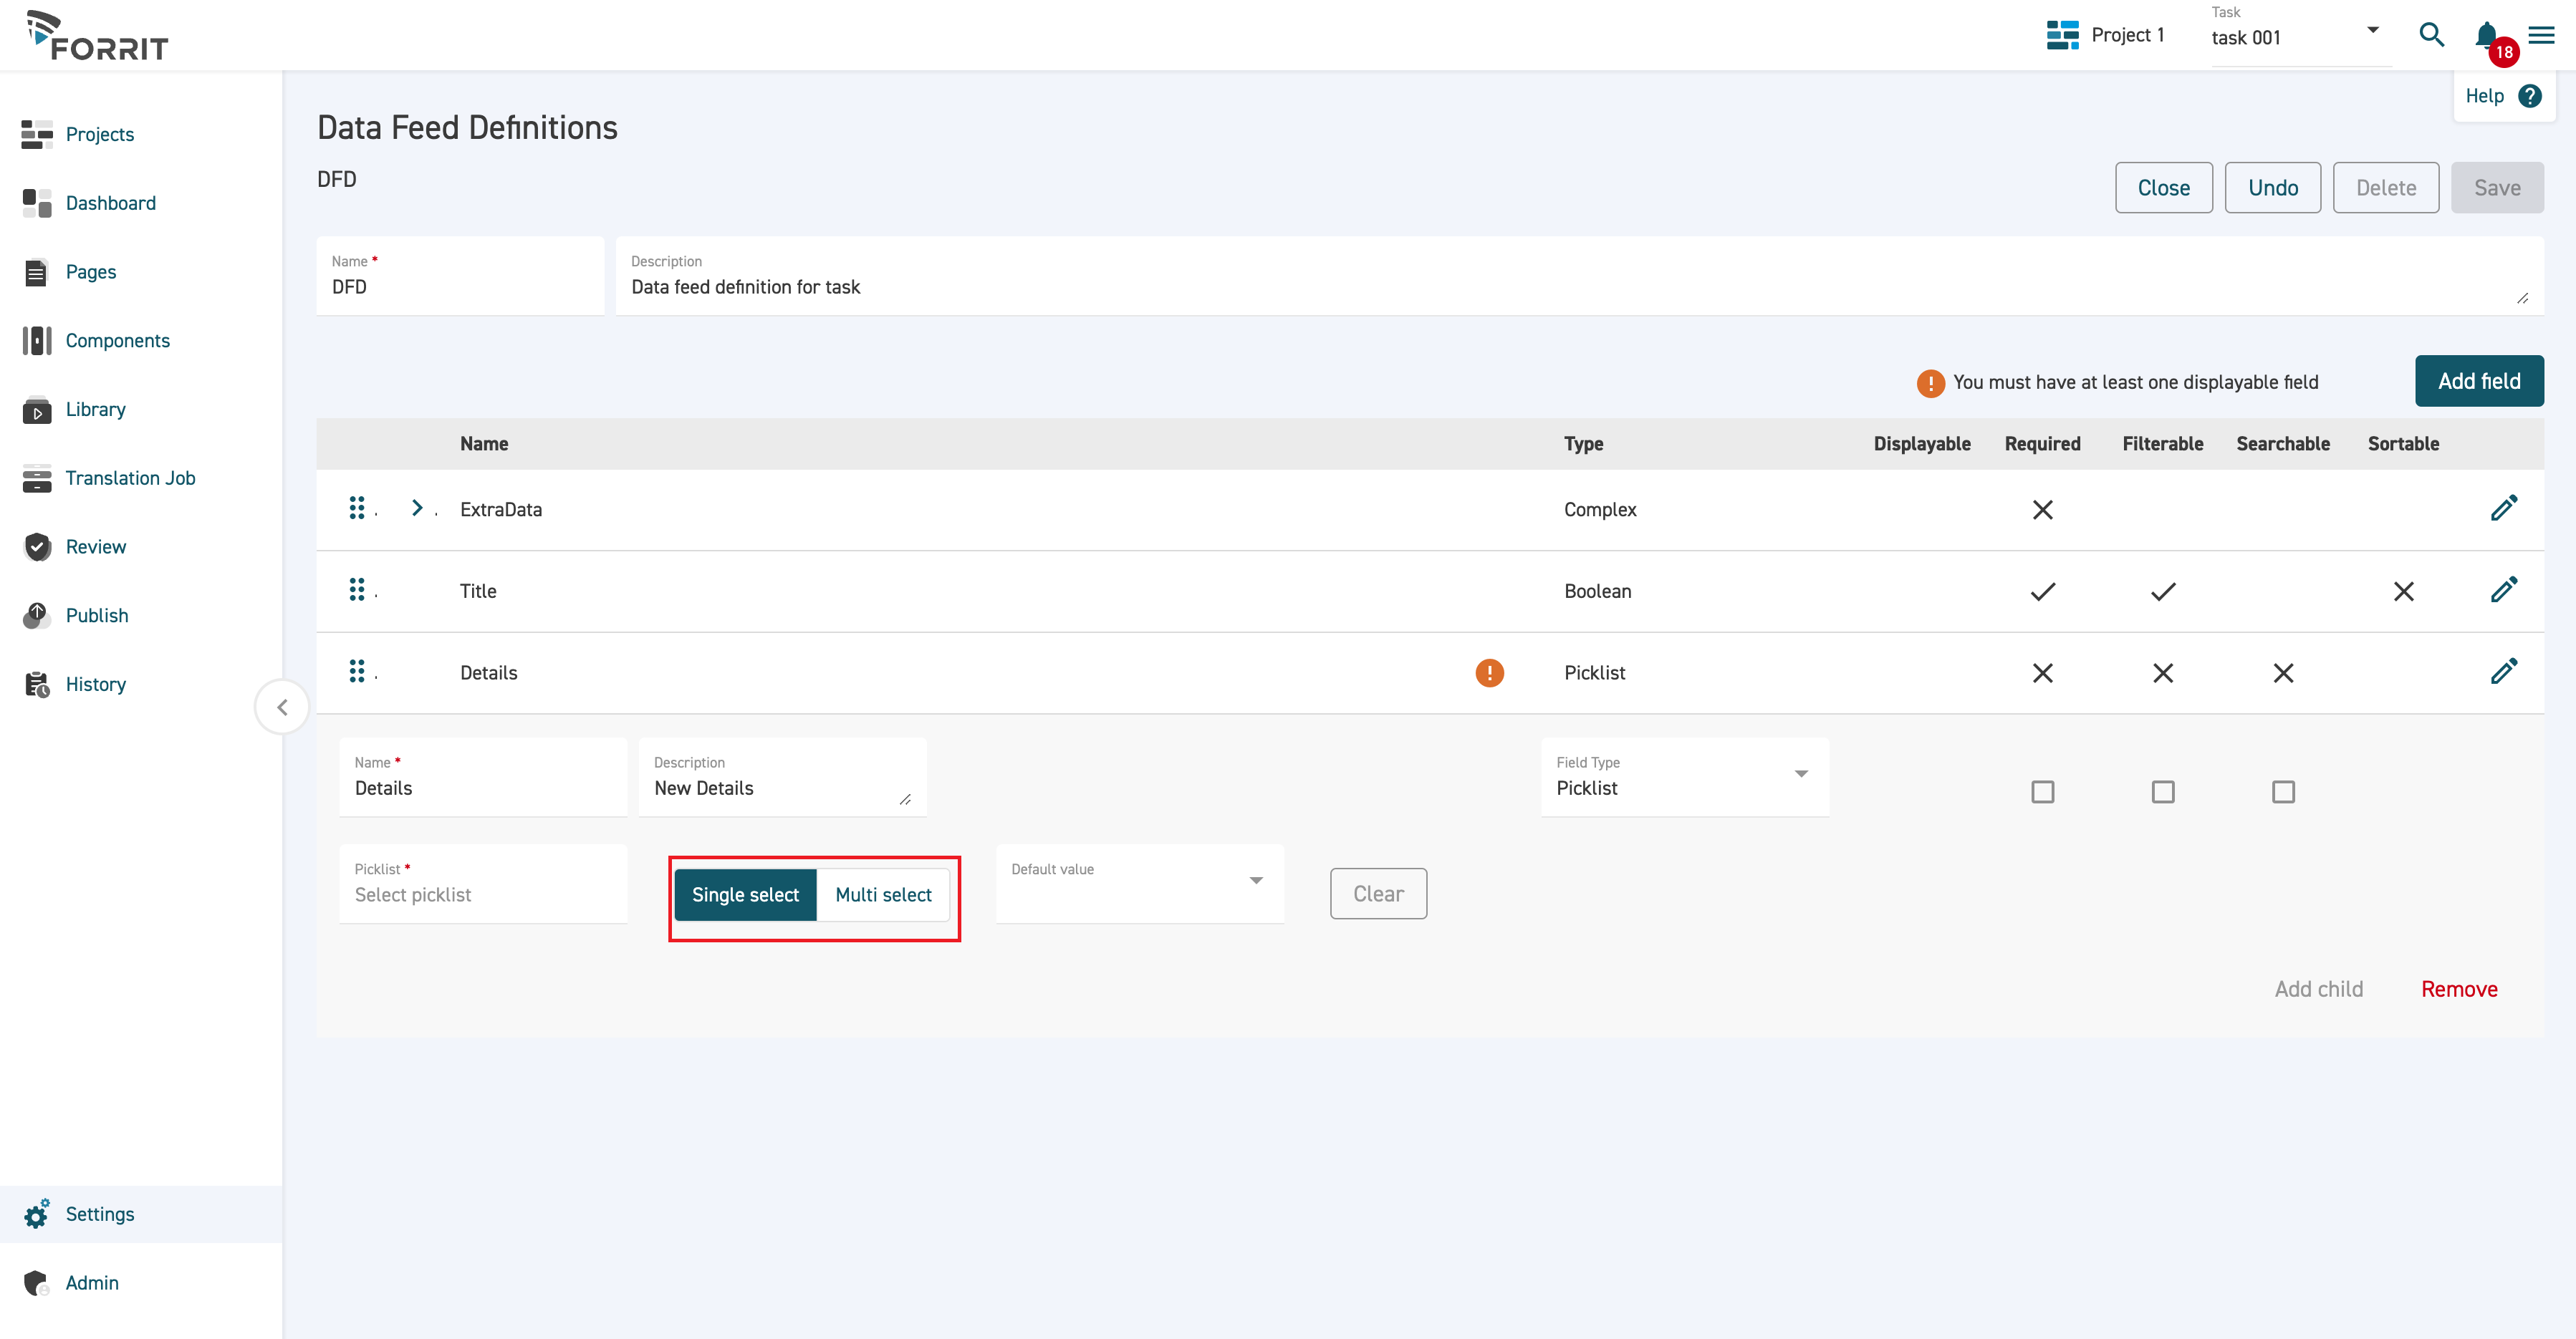Open search from the top bar
Viewport: 2576px width, 1339px height.
coord(2431,35)
